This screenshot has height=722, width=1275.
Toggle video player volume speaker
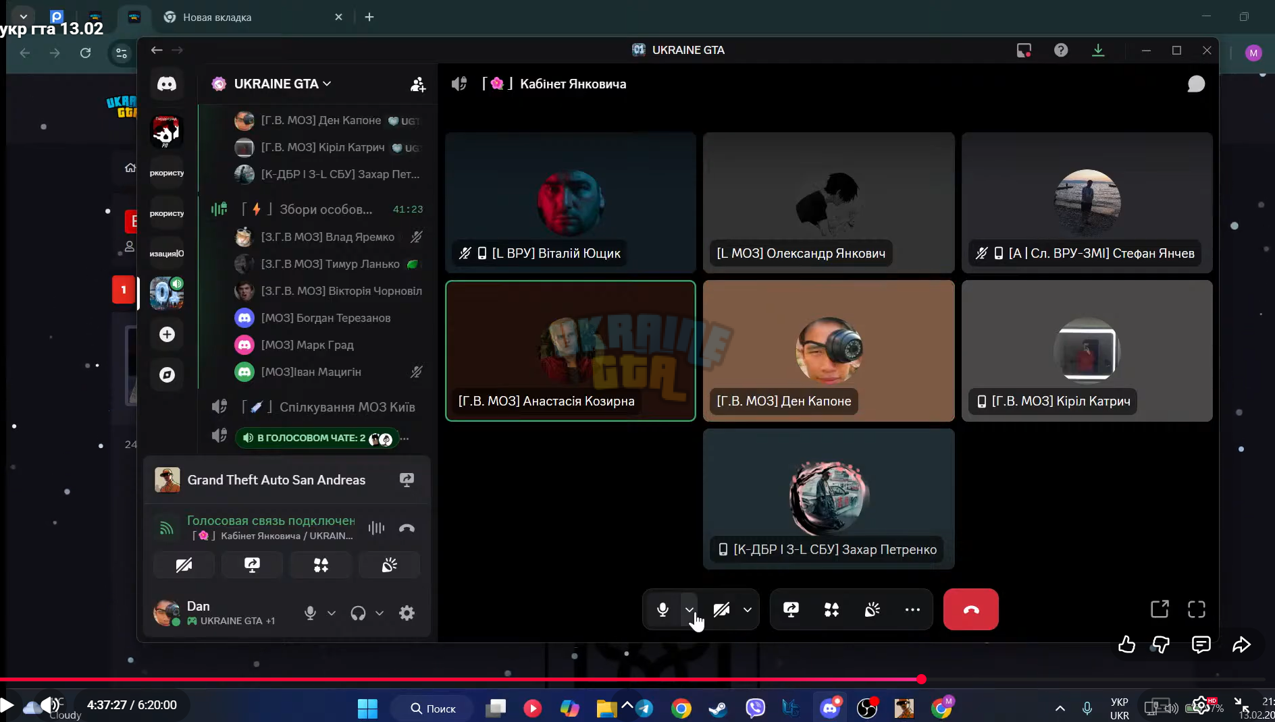pyautogui.click(x=49, y=705)
